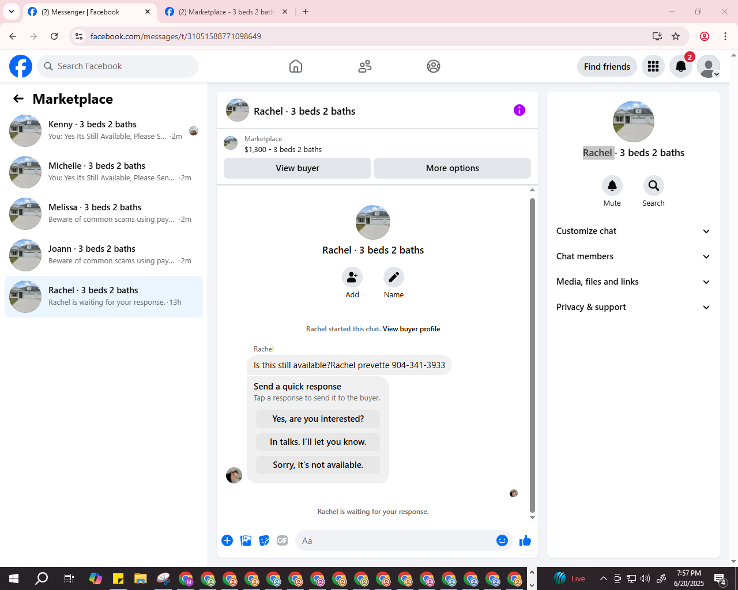Switch to Marketplace 3 beds 2 baths tab

(226, 12)
